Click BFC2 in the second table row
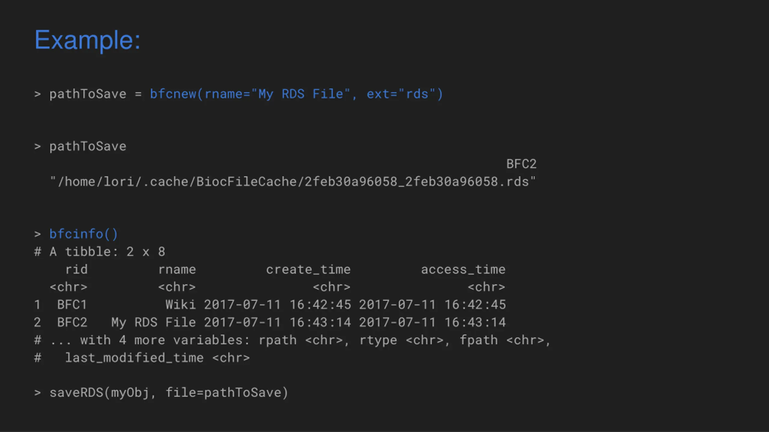Image resolution: width=769 pixels, height=432 pixels. (72, 322)
